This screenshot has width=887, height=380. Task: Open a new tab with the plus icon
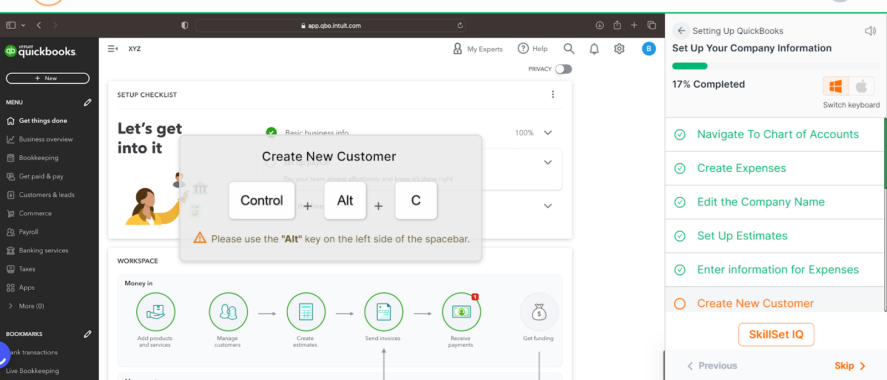[634, 25]
